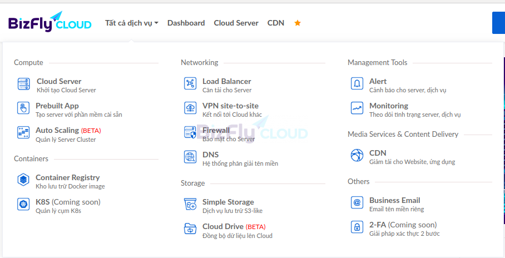
Task: Open Dashboard in the top navigation
Action: point(186,23)
